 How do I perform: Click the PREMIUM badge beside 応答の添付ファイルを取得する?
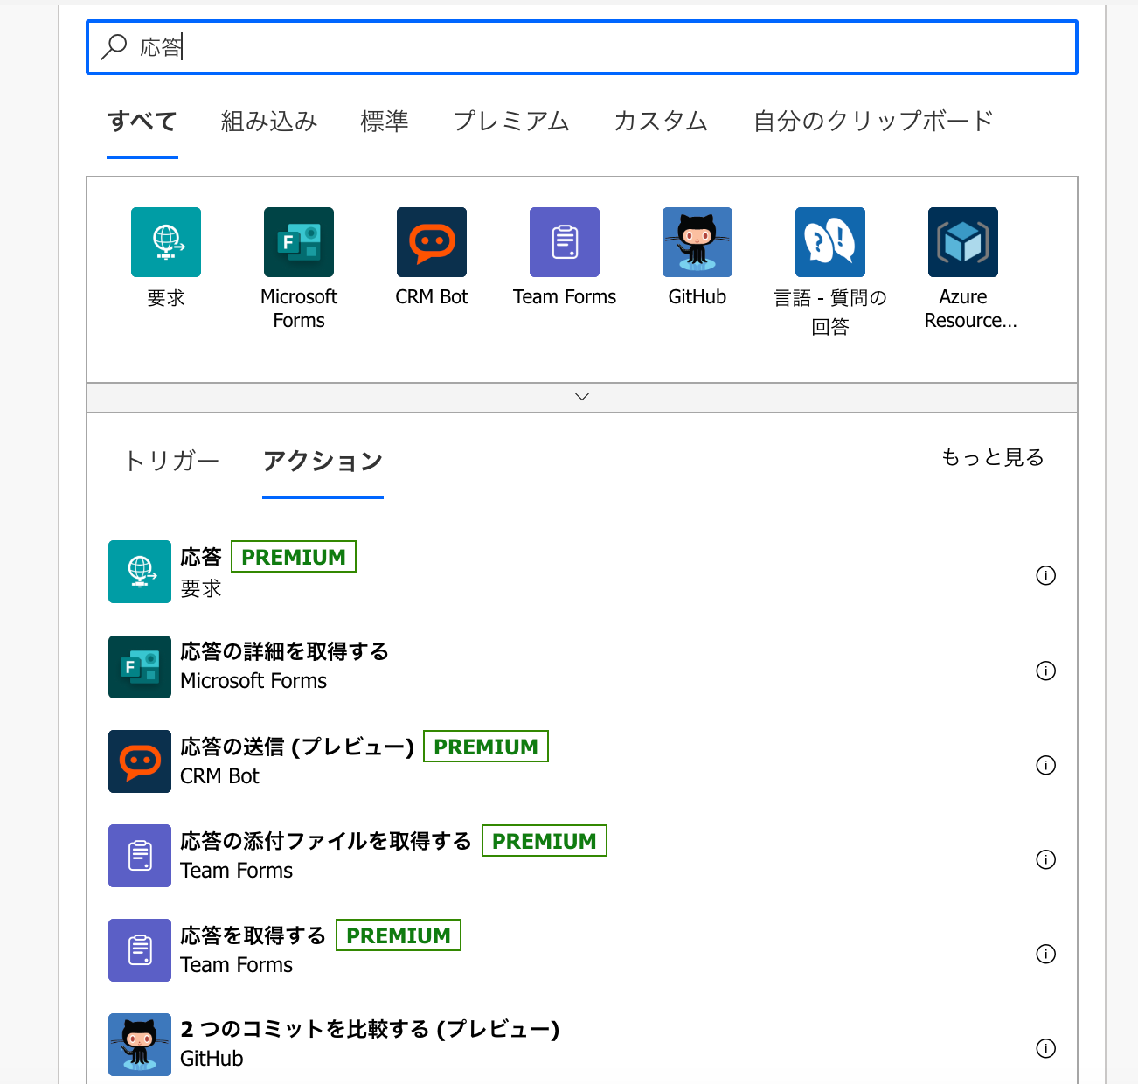click(x=545, y=841)
